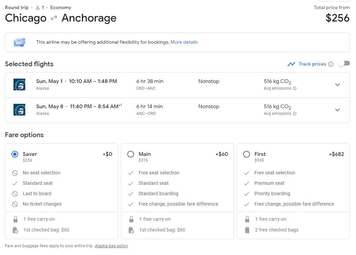Click '2 free checked bags' text
The height and width of the screenshot is (255, 356).
coord(277,230)
